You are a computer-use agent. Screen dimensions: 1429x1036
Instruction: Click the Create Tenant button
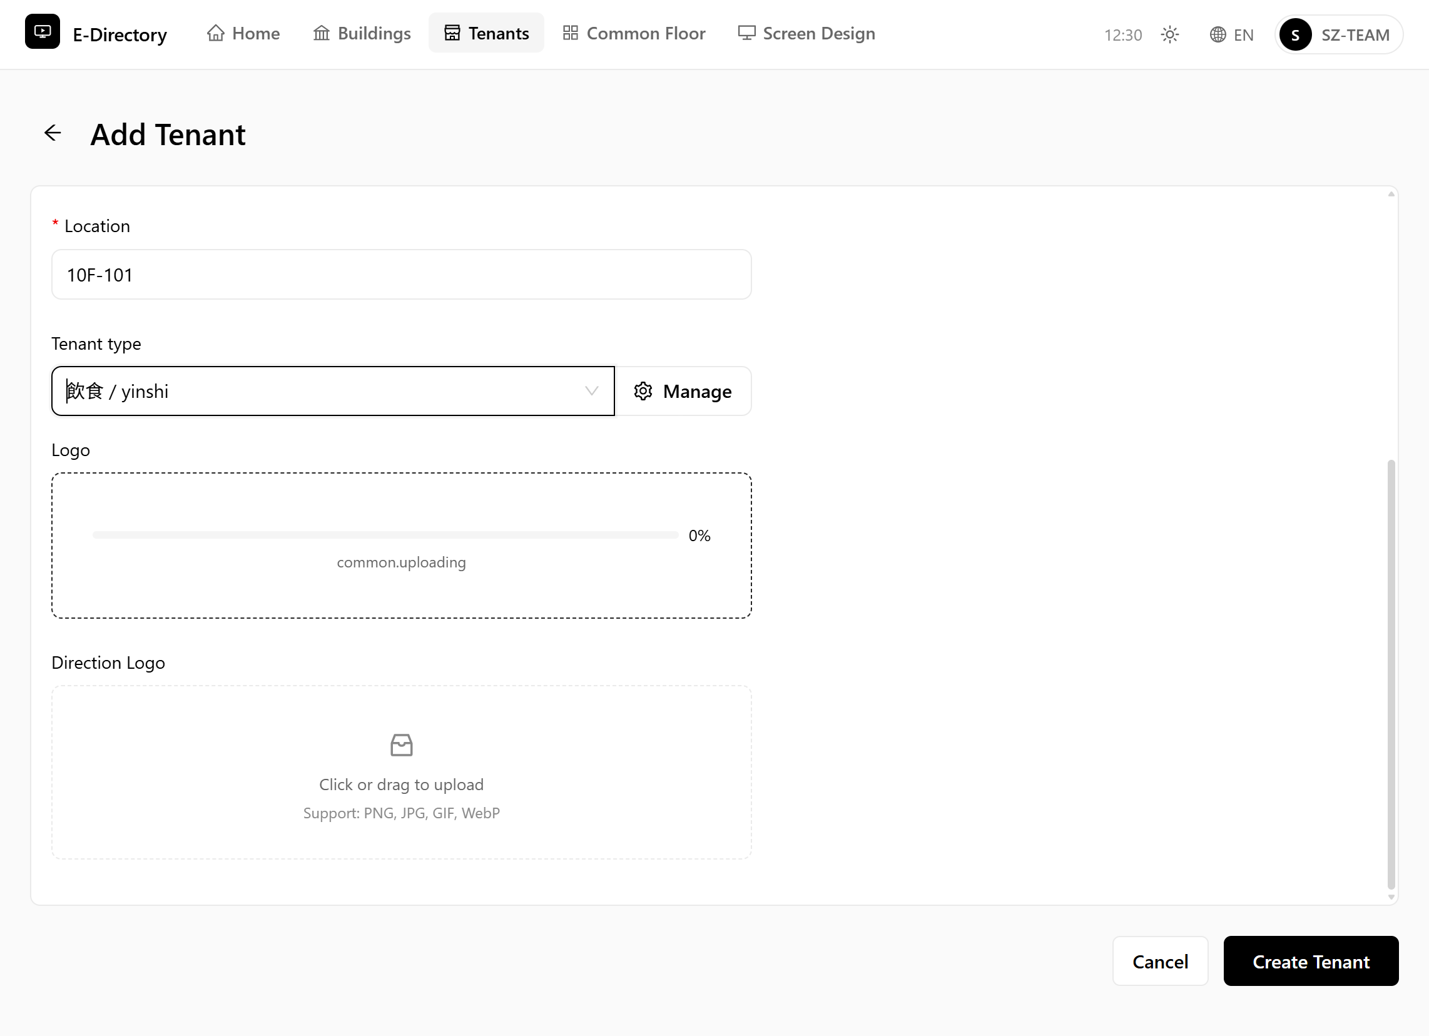1311,962
